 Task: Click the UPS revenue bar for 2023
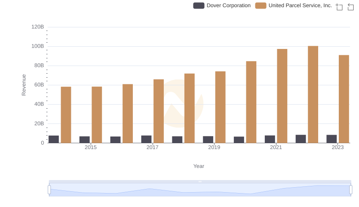click(344, 99)
